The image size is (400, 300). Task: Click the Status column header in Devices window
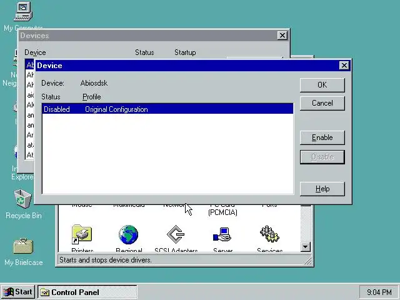point(144,52)
